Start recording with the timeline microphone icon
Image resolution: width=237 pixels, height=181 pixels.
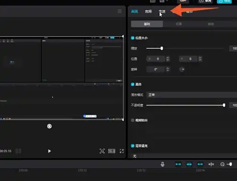[163, 164]
